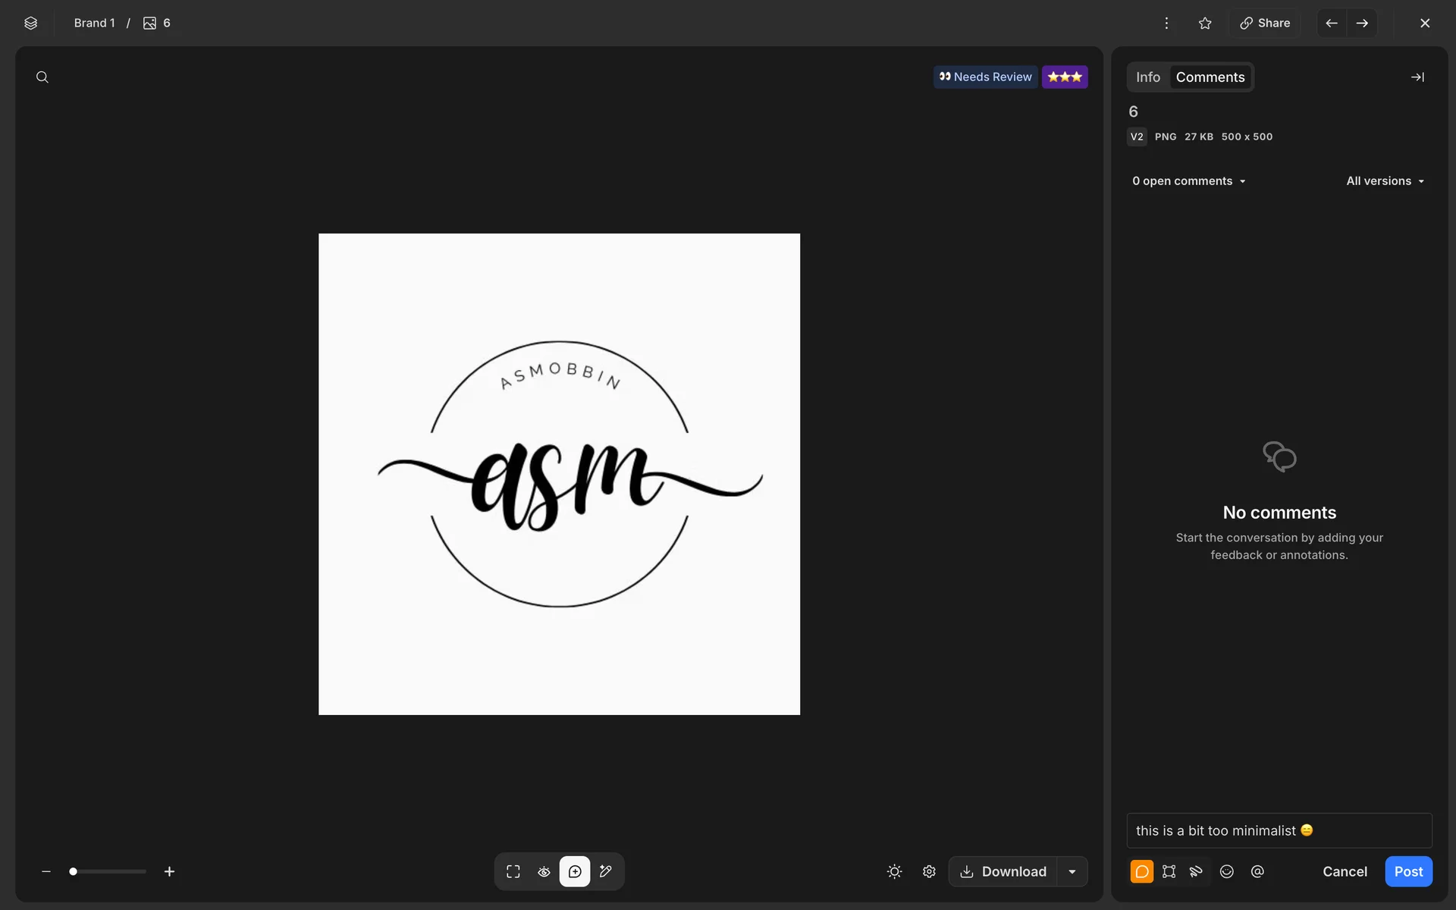Image resolution: width=1456 pixels, height=910 pixels.
Task: Click the Share button
Action: pos(1265,23)
